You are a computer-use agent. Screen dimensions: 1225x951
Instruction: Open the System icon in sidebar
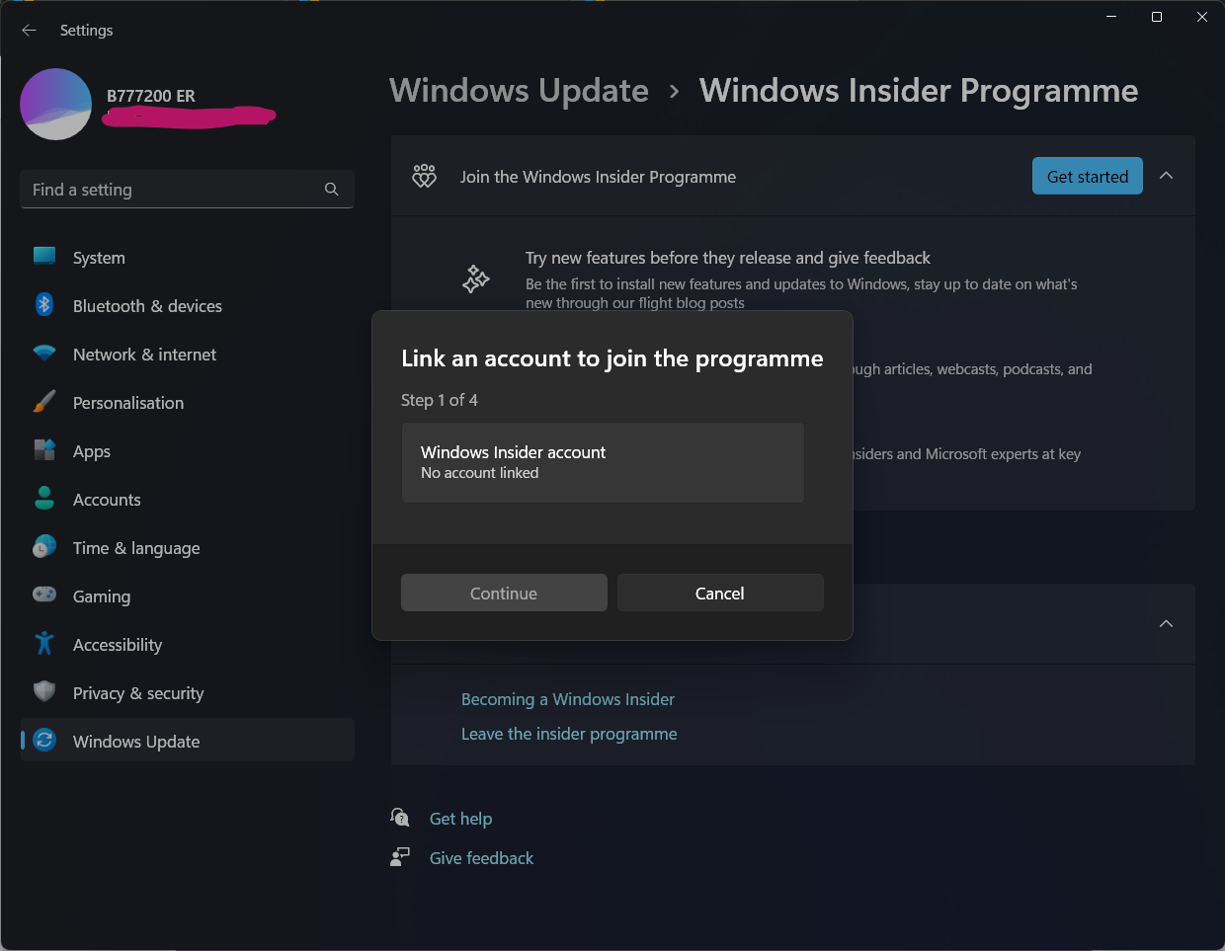click(44, 257)
